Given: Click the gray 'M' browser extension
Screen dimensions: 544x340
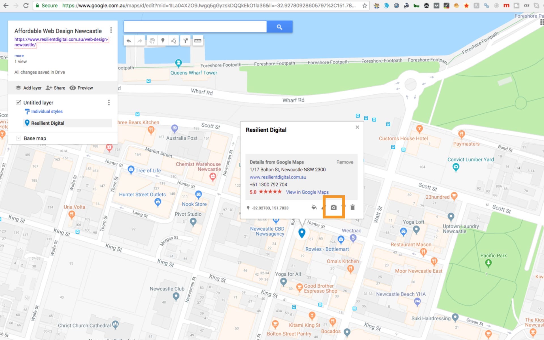Looking at the screenshot, I should (436, 5).
